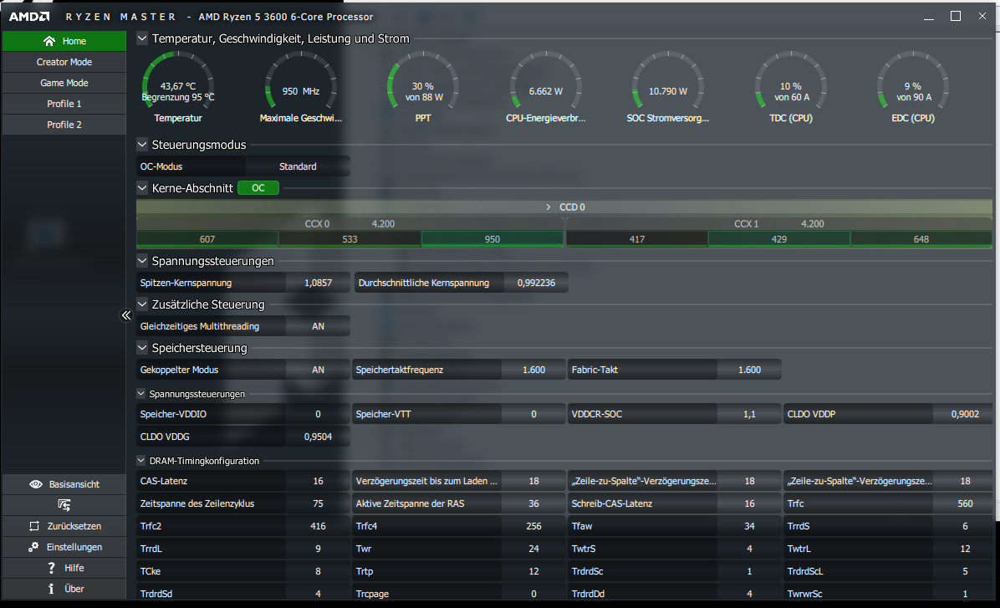Click Fabric-Takt value 1.600
1000x608 pixels.
[749, 370]
